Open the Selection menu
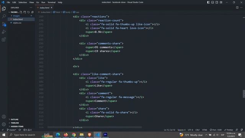Screen dimensions: 245x138 pos(23,2)
